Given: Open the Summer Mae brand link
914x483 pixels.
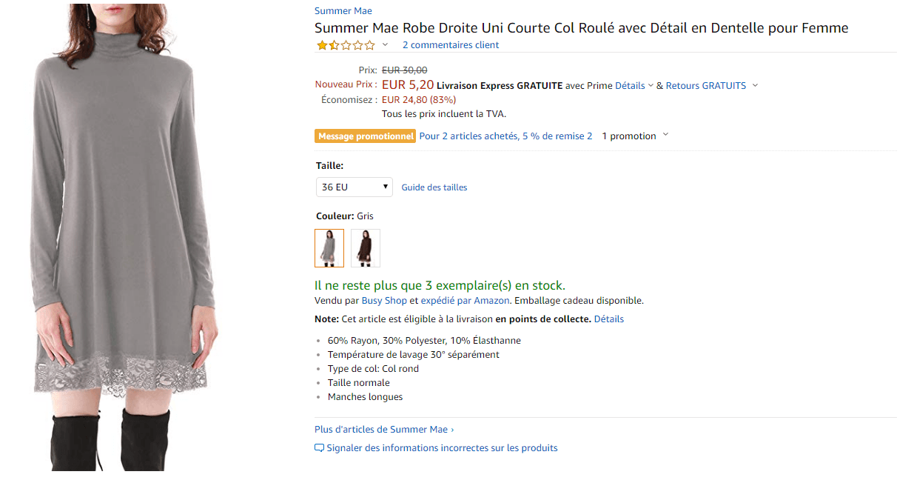Looking at the screenshot, I should pos(343,11).
